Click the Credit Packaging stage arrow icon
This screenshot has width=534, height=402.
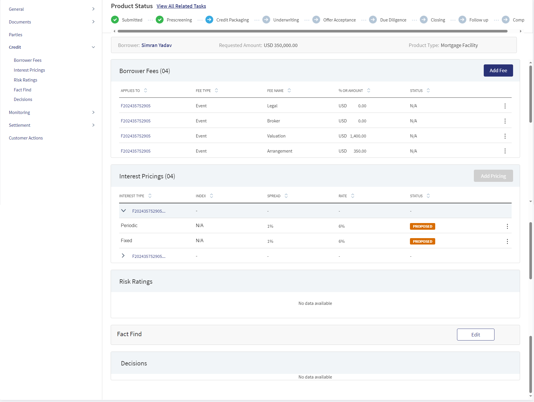point(209,20)
